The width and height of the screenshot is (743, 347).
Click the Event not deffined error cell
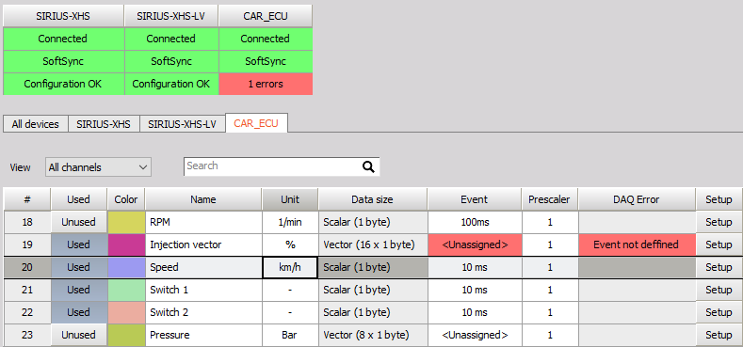click(637, 244)
